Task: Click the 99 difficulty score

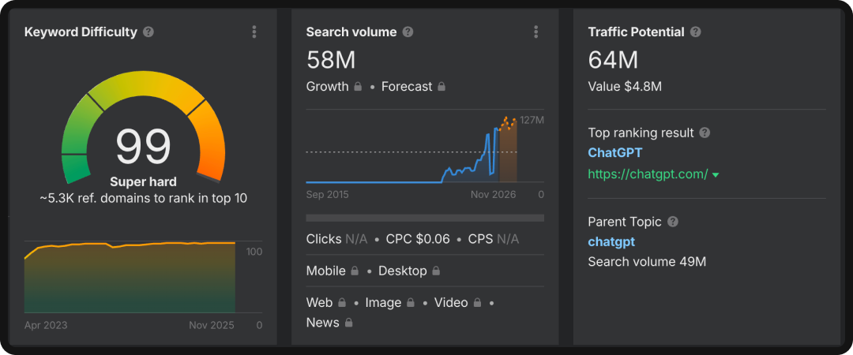Action: pyautogui.click(x=143, y=145)
